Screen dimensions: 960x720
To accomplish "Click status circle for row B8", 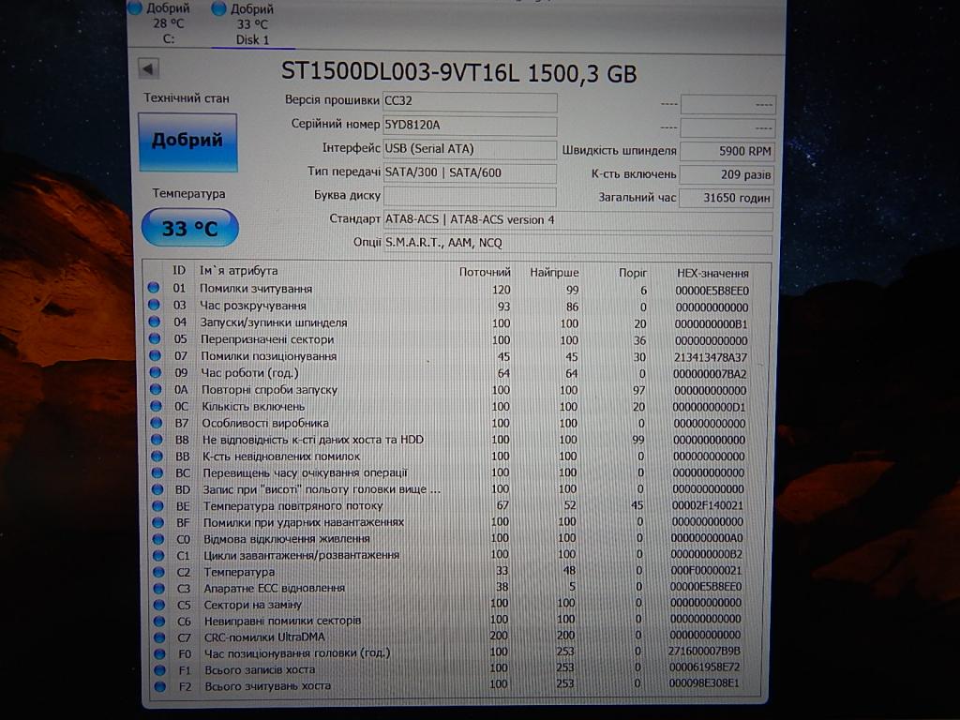I will tap(157, 440).
